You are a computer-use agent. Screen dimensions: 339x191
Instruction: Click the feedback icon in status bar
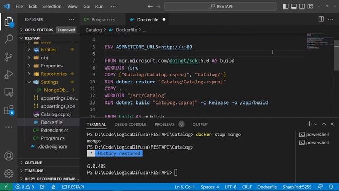(x=320, y=187)
